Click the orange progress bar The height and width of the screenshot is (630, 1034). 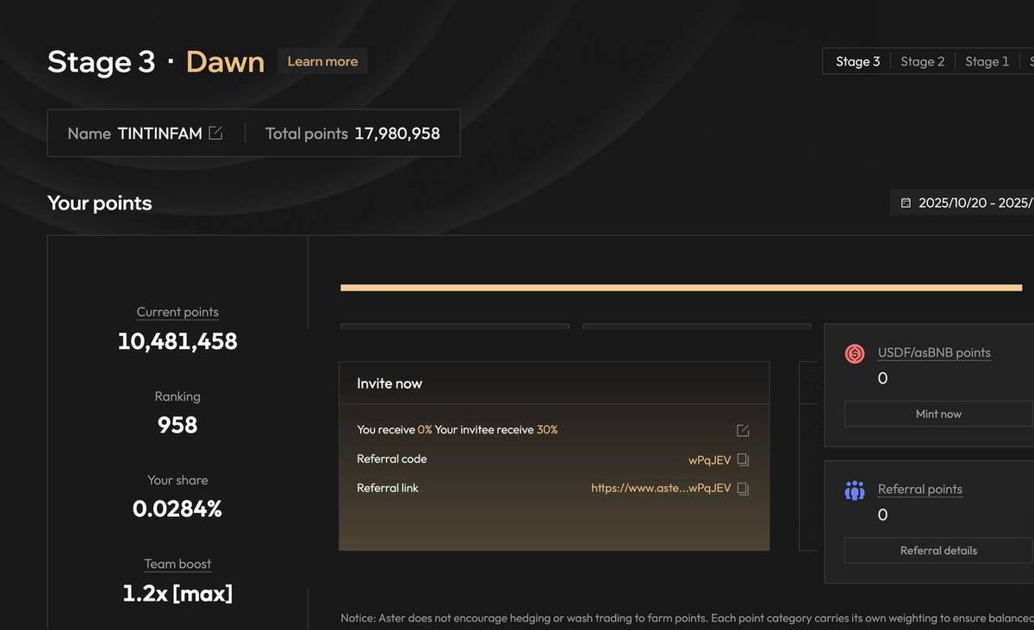tap(681, 288)
